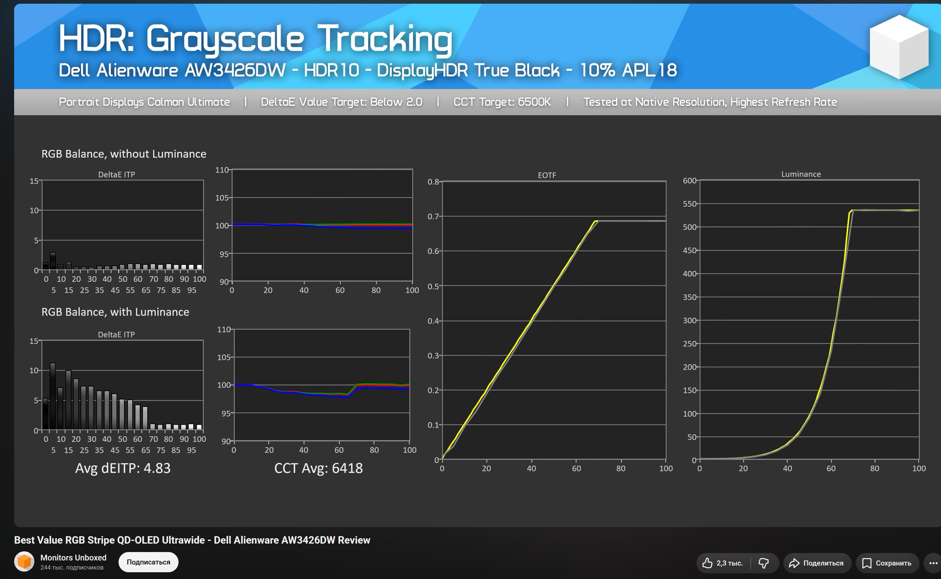Click the video title 'Best Value RGB Stripe QD-OLED Ultrawide'
The image size is (941, 579).
(192, 540)
